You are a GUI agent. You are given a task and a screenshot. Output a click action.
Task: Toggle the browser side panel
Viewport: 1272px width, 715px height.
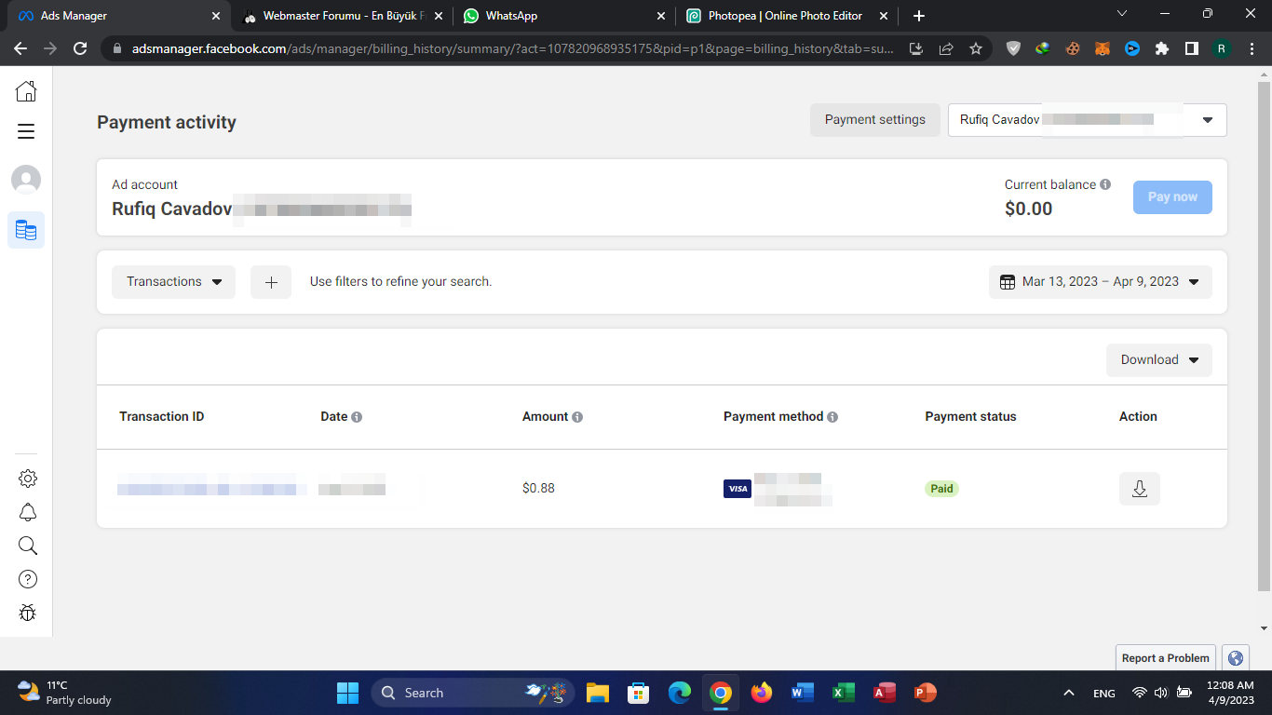(x=1191, y=48)
